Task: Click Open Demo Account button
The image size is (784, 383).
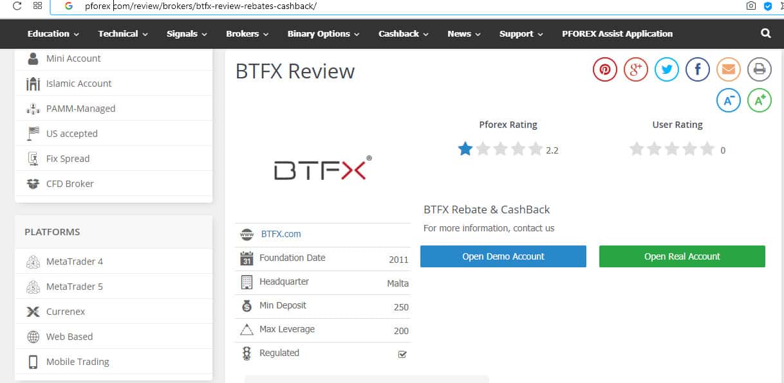Action: coord(503,256)
